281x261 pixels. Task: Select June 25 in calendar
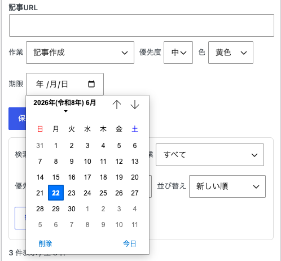103,193
